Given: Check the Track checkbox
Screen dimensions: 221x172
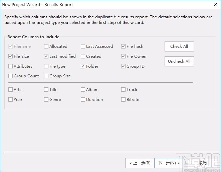Looking at the screenshot, I should click(x=123, y=90).
